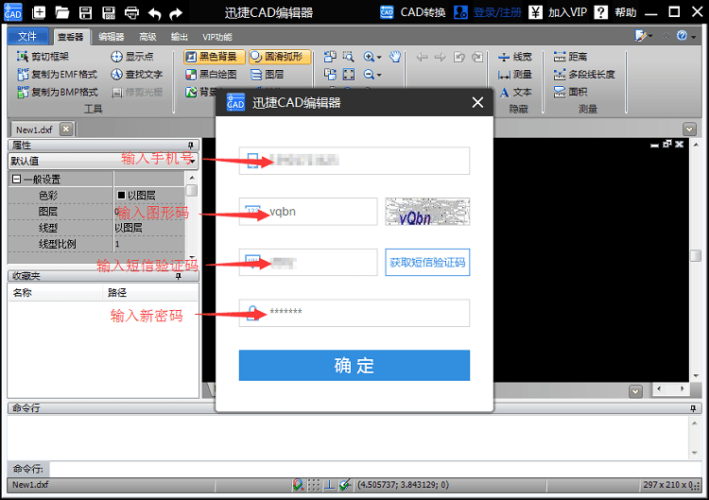Undo the last action
This screenshot has width=709, height=500.
(x=155, y=13)
